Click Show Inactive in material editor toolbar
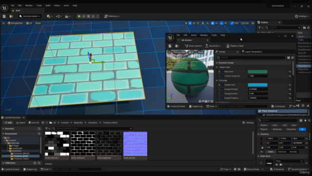The width and height of the screenshot is (312, 176). point(194,46)
